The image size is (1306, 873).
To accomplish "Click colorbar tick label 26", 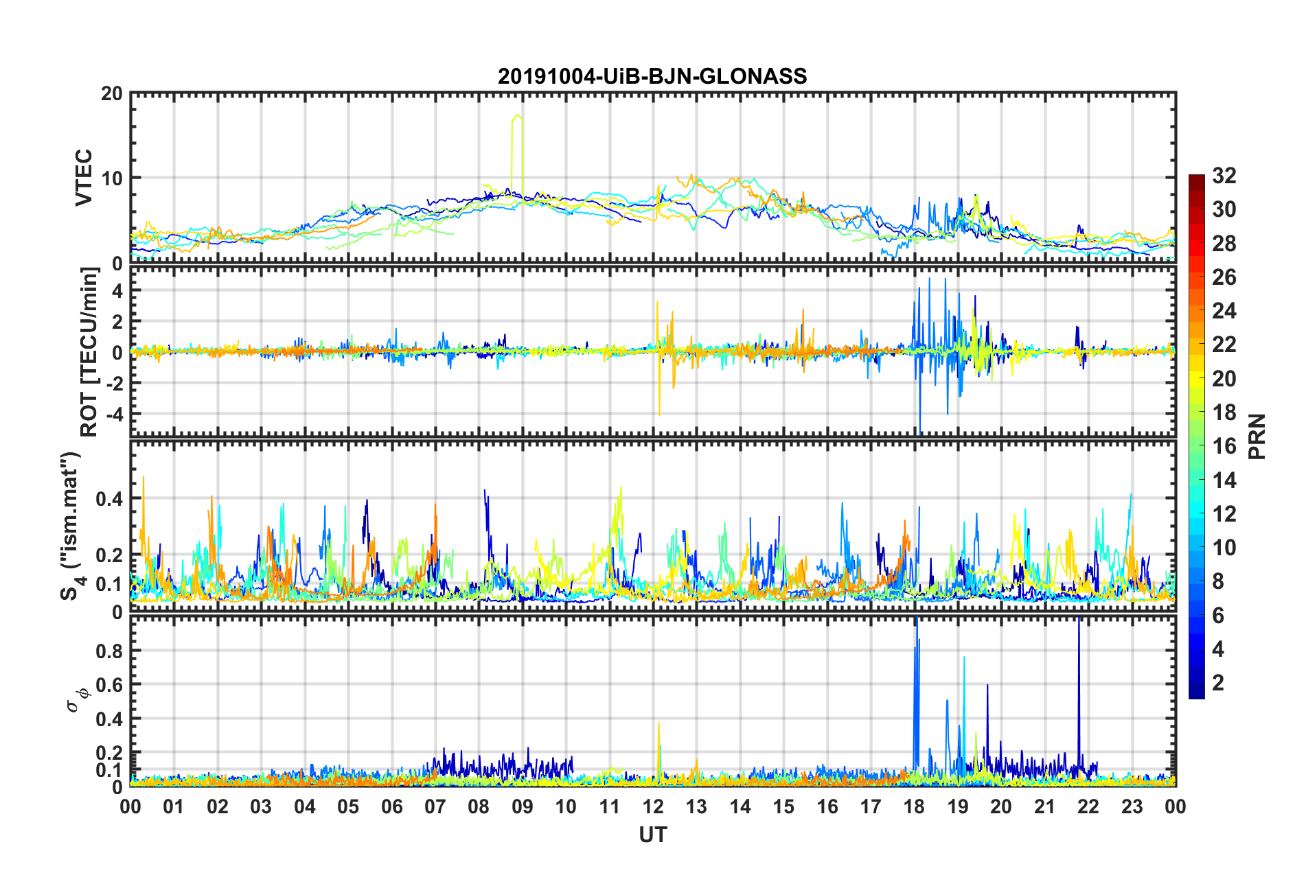I will (1224, 277).
